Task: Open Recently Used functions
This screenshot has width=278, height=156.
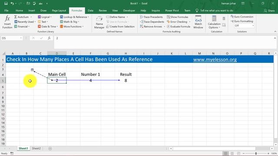Action: (x=25, y=22)
